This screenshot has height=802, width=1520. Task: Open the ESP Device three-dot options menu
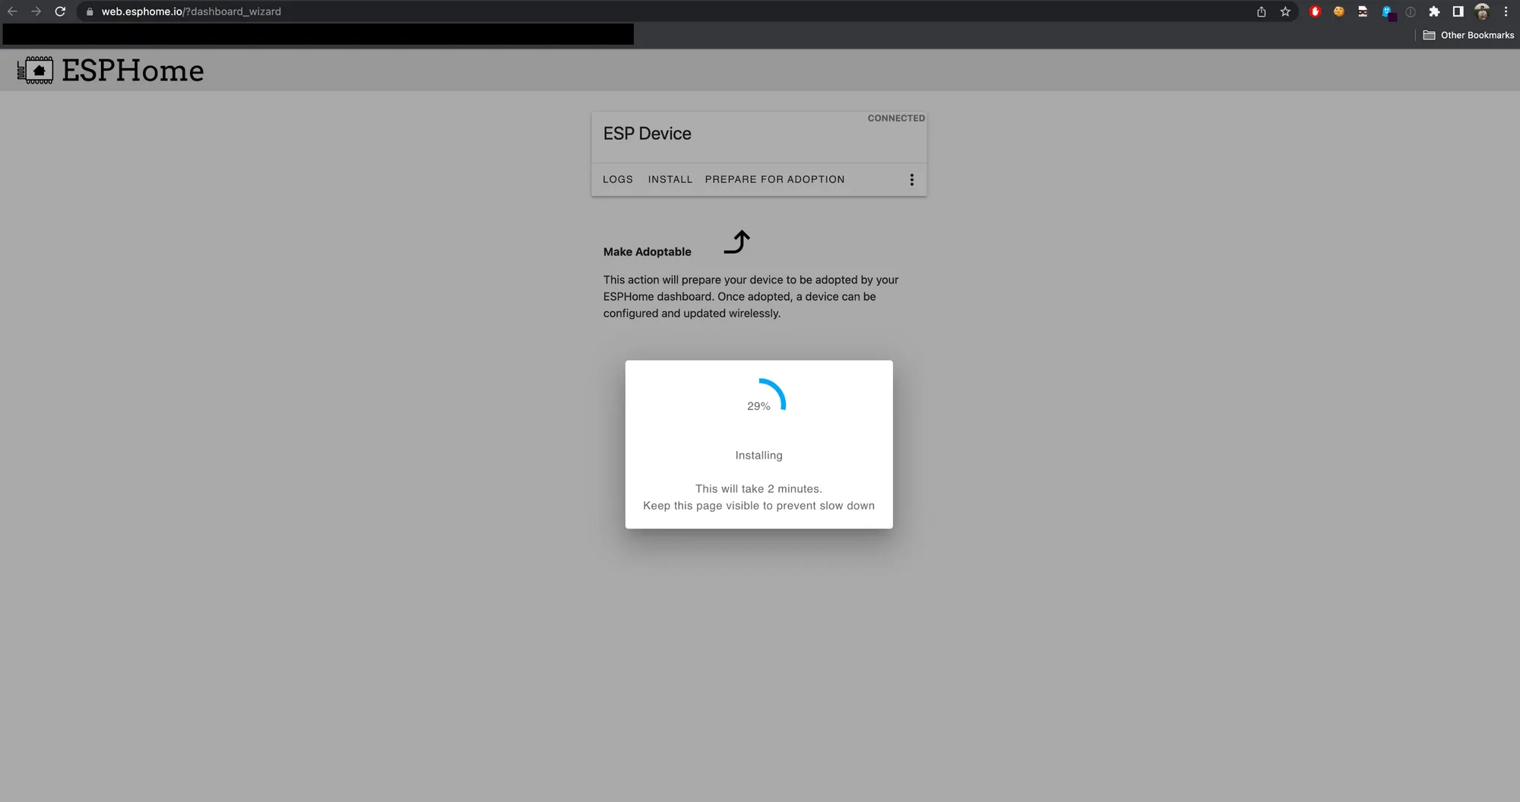[x=911, y=180]
